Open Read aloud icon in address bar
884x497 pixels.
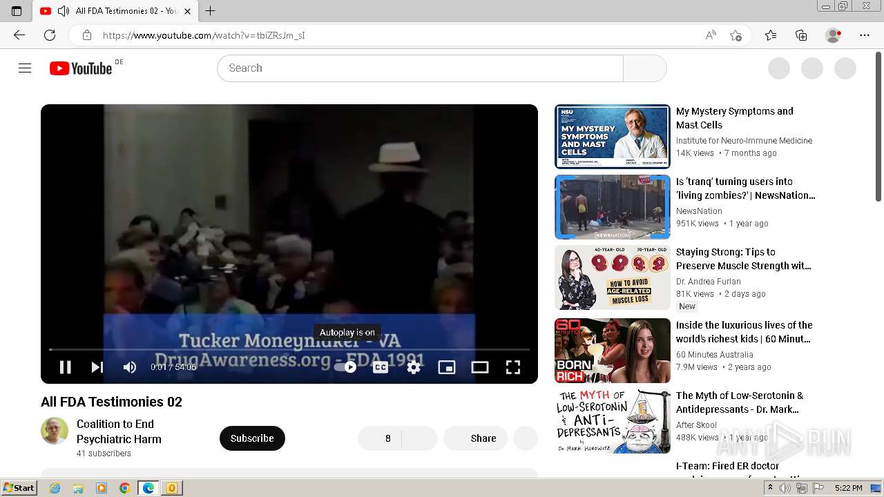(711, 35)
